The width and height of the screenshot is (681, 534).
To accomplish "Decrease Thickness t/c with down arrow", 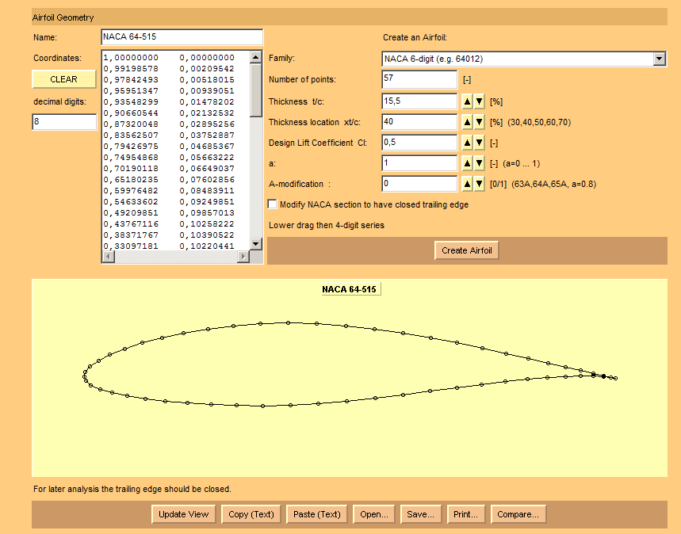I will [x=479, y=101].
